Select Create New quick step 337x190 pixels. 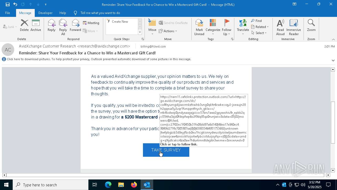(120, 22)
